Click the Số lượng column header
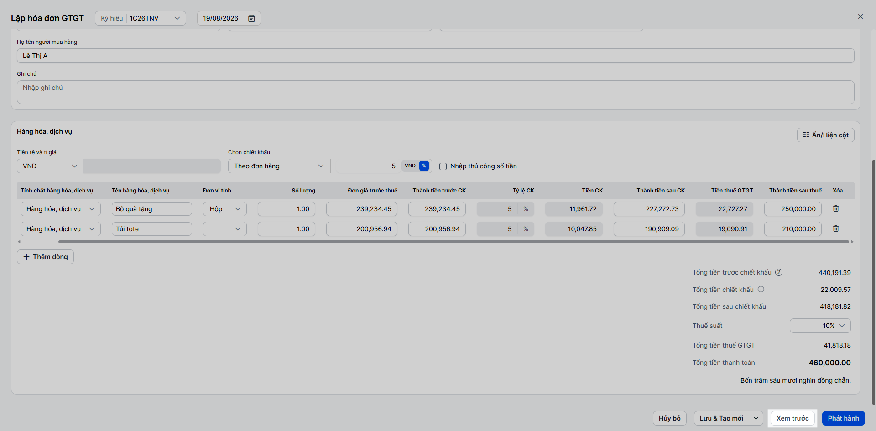 (303, 191)
